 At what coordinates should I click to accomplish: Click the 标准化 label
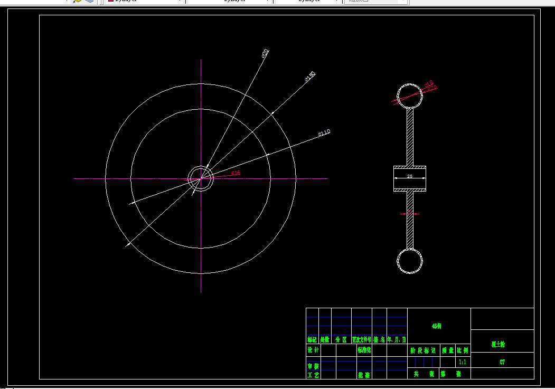point(364,350)
